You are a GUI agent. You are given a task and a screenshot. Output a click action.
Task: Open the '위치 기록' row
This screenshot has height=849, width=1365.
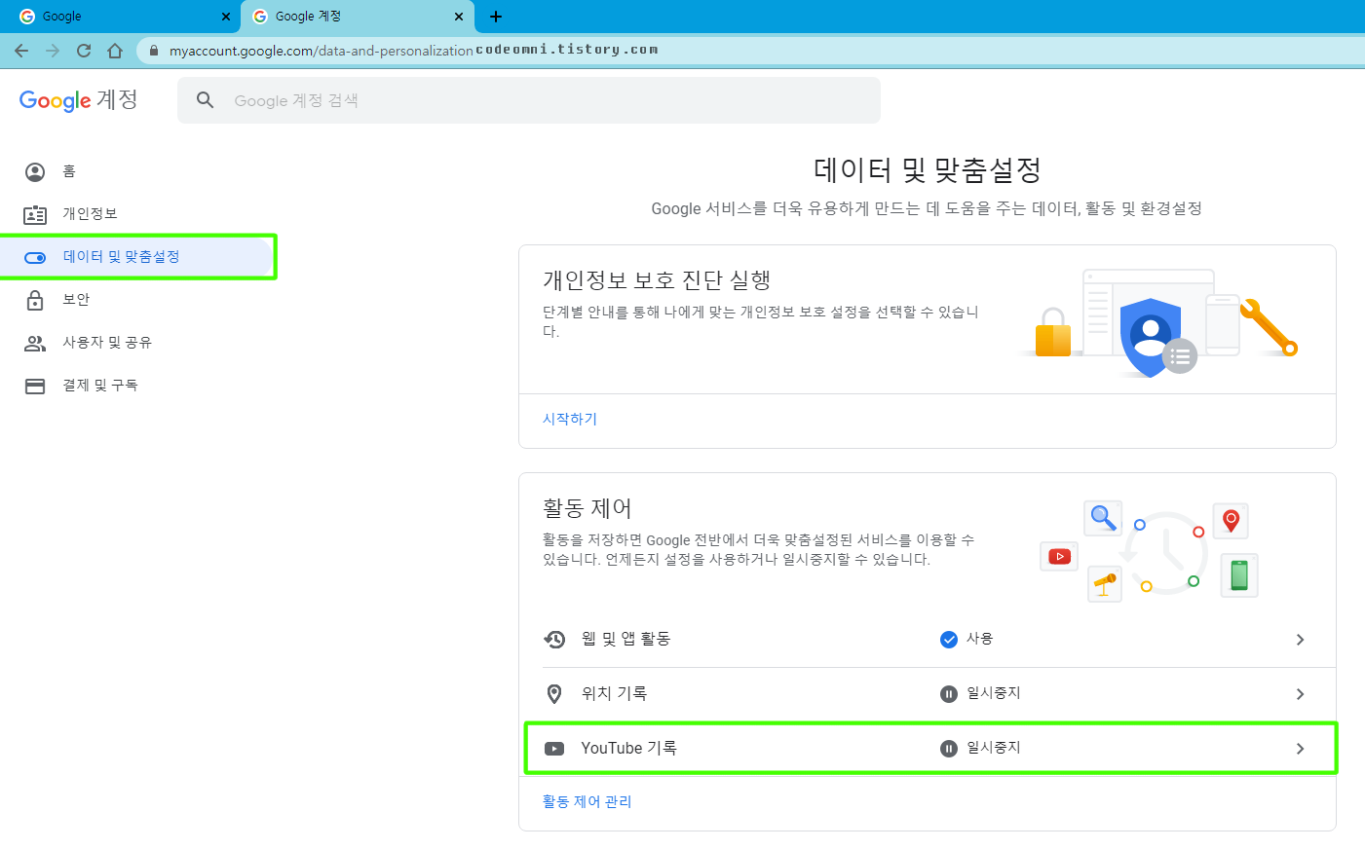pos(928,694)
